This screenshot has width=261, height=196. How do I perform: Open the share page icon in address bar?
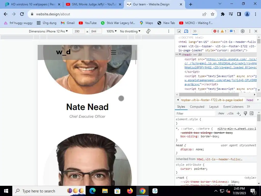[x=204, y=14]
